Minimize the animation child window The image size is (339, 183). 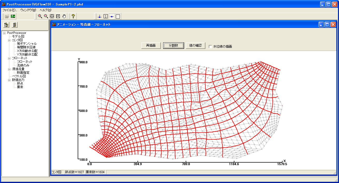[x=321, y=25]
